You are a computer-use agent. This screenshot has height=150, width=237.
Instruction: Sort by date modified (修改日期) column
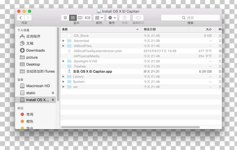(165, 29)
